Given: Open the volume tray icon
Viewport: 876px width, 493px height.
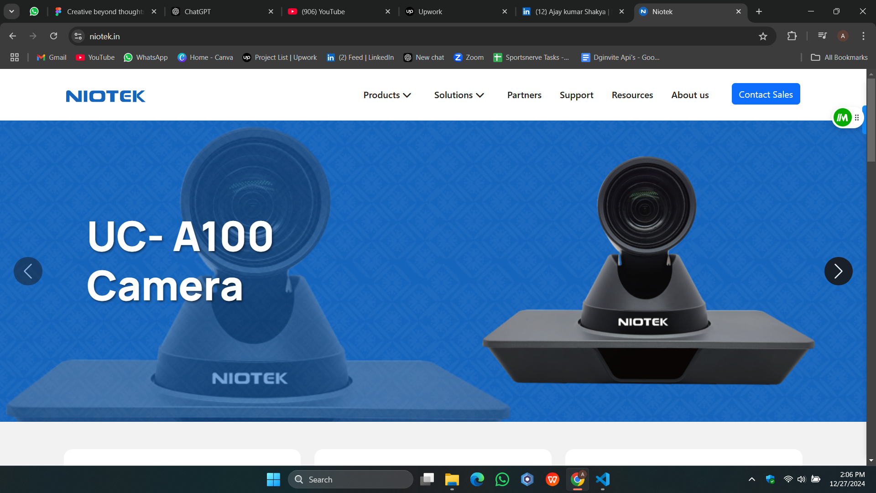Looking at the screenshot, I should [x=801, y=479].
